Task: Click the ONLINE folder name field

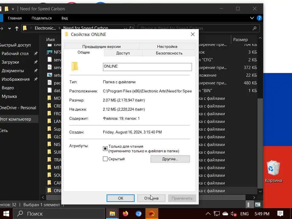Action: pos(147,67)
